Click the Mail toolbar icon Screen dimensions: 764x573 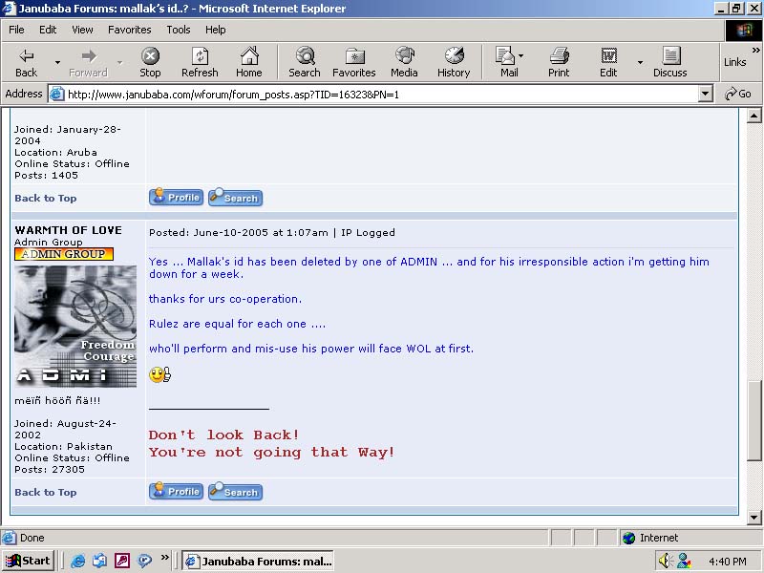coord(505,56)
